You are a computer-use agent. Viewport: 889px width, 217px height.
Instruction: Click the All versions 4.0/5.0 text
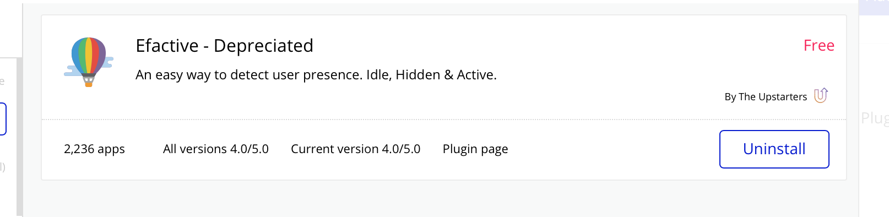[x=215, y=149]
